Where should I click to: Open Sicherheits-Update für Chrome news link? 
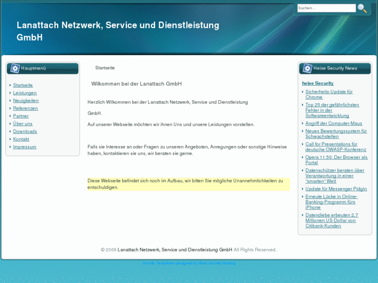click(329, 95)
